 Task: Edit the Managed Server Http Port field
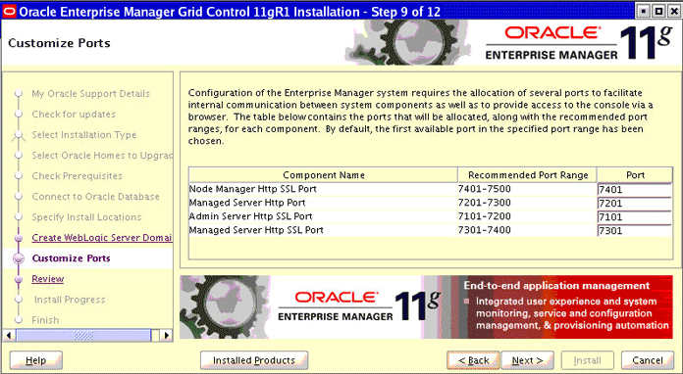coord(635,204)
